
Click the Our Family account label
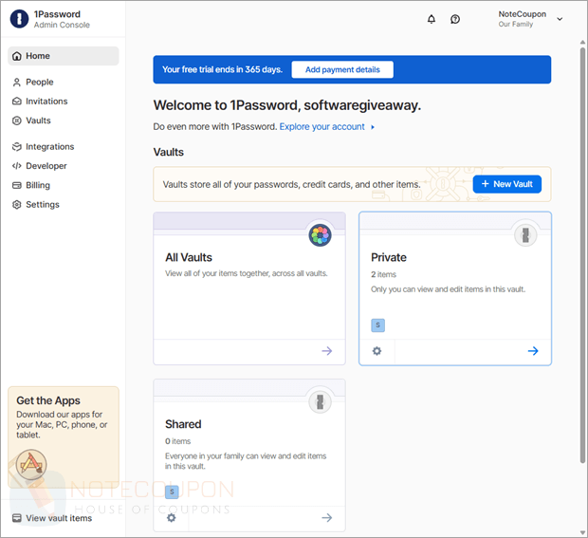(515, 24)
